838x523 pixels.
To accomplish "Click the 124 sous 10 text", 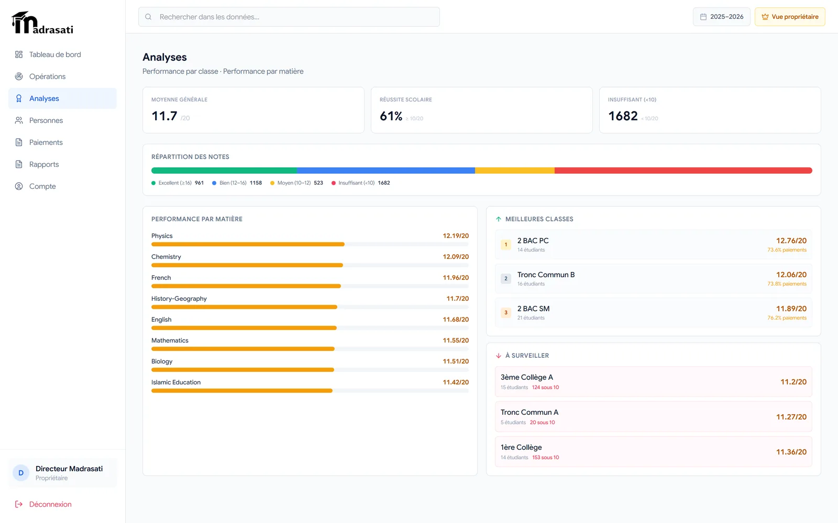I will click(x=545, y=388).
